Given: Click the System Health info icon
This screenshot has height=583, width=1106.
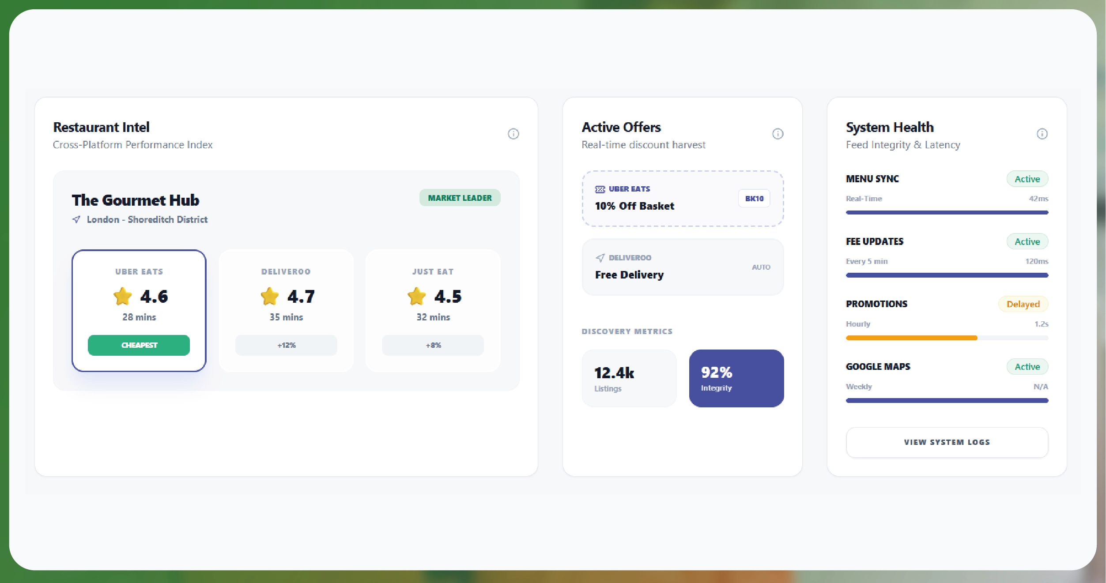Looking at the screenshot, I should click(1042, 134).
